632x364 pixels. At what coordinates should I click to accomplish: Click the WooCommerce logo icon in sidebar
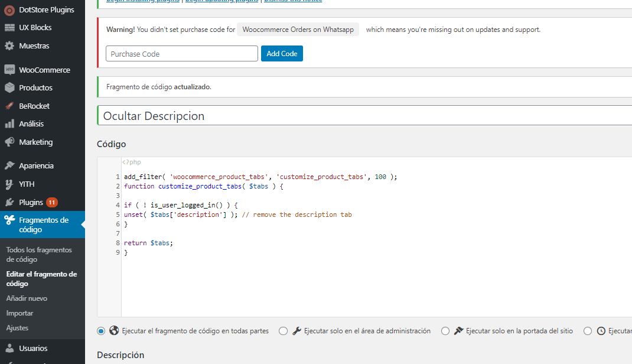(9, 70)
